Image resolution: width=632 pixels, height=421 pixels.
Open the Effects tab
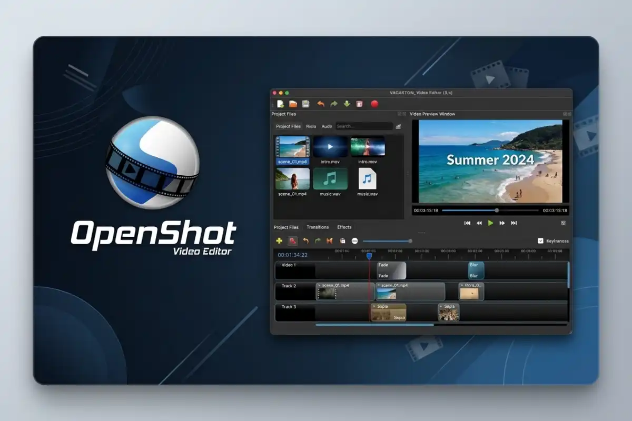point(344,227)
